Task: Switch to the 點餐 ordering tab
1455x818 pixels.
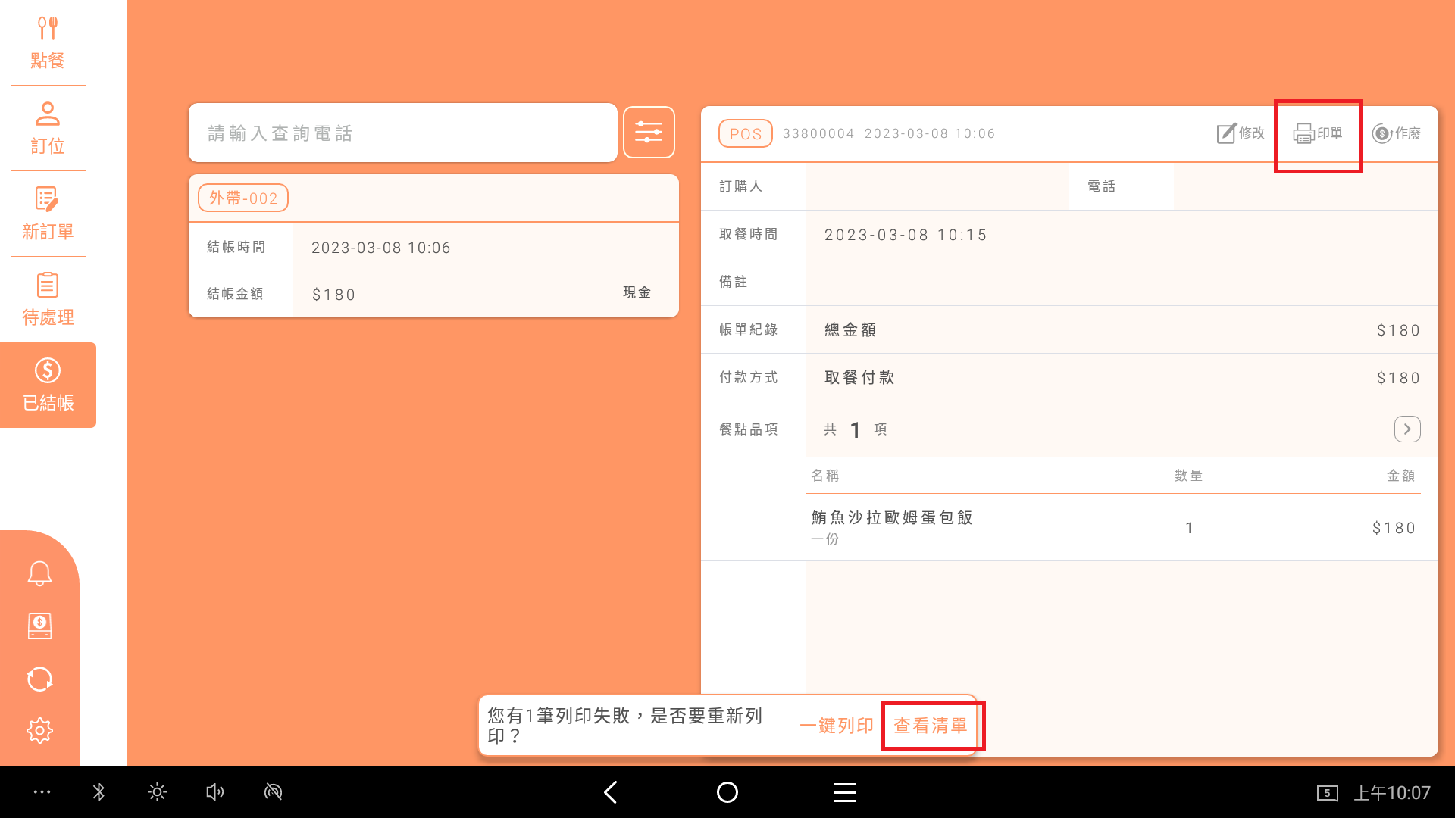Action: point(48,42)
